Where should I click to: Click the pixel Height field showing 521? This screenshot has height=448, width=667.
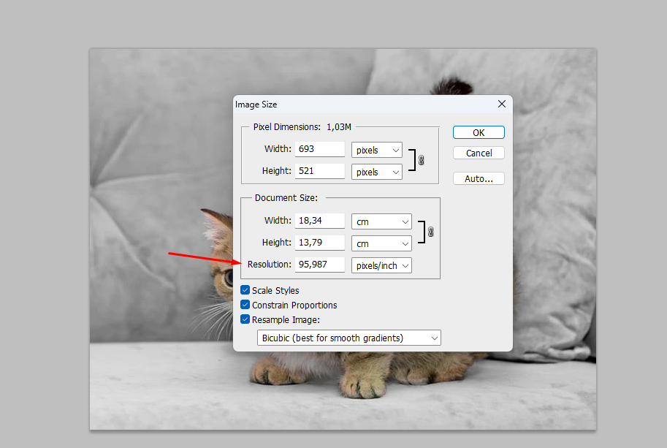[x=319, y=171]
